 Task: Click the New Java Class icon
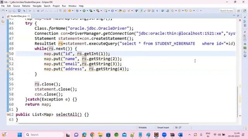(112, 11)
